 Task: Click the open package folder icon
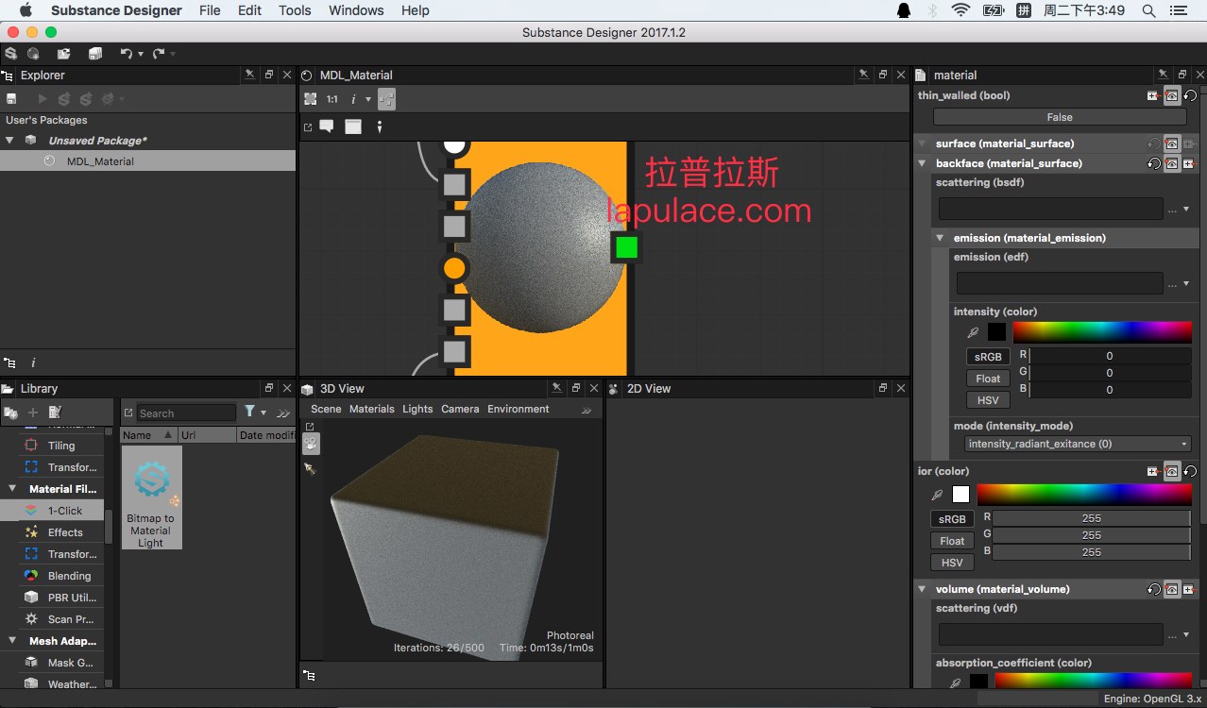click(x=64, y=54)
